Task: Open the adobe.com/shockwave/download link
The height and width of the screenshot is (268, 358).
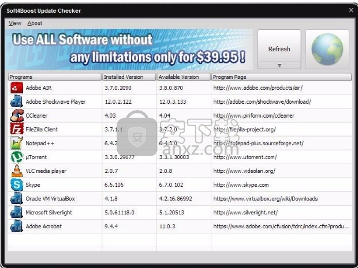Action: [x=262, y=101]
